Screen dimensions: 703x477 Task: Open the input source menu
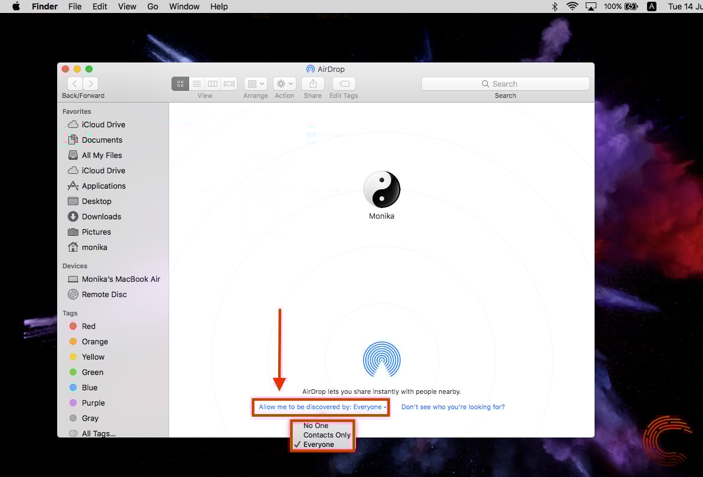tap(652, 6)
